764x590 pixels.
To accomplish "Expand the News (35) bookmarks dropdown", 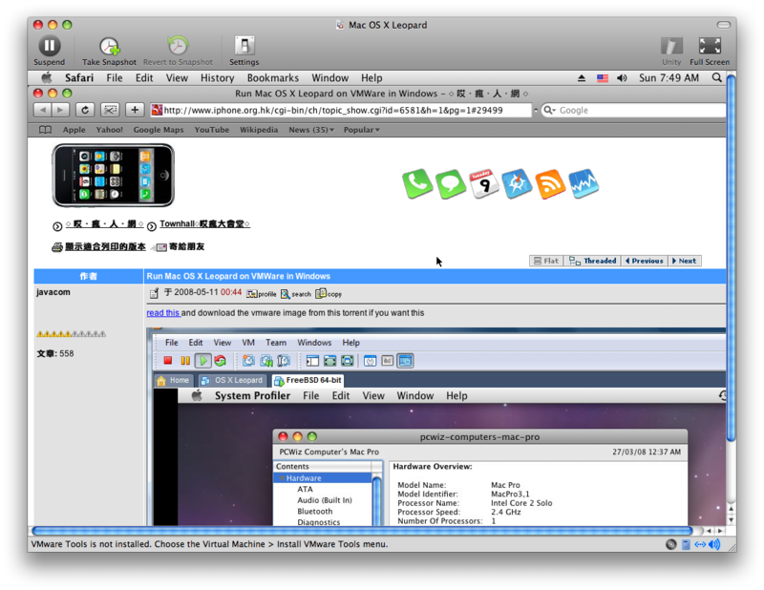I will coord(311,130).
